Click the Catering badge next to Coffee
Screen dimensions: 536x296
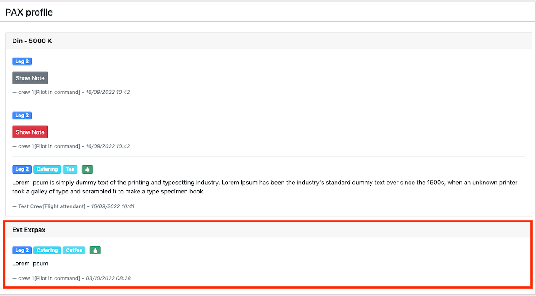tap(47, 250)
